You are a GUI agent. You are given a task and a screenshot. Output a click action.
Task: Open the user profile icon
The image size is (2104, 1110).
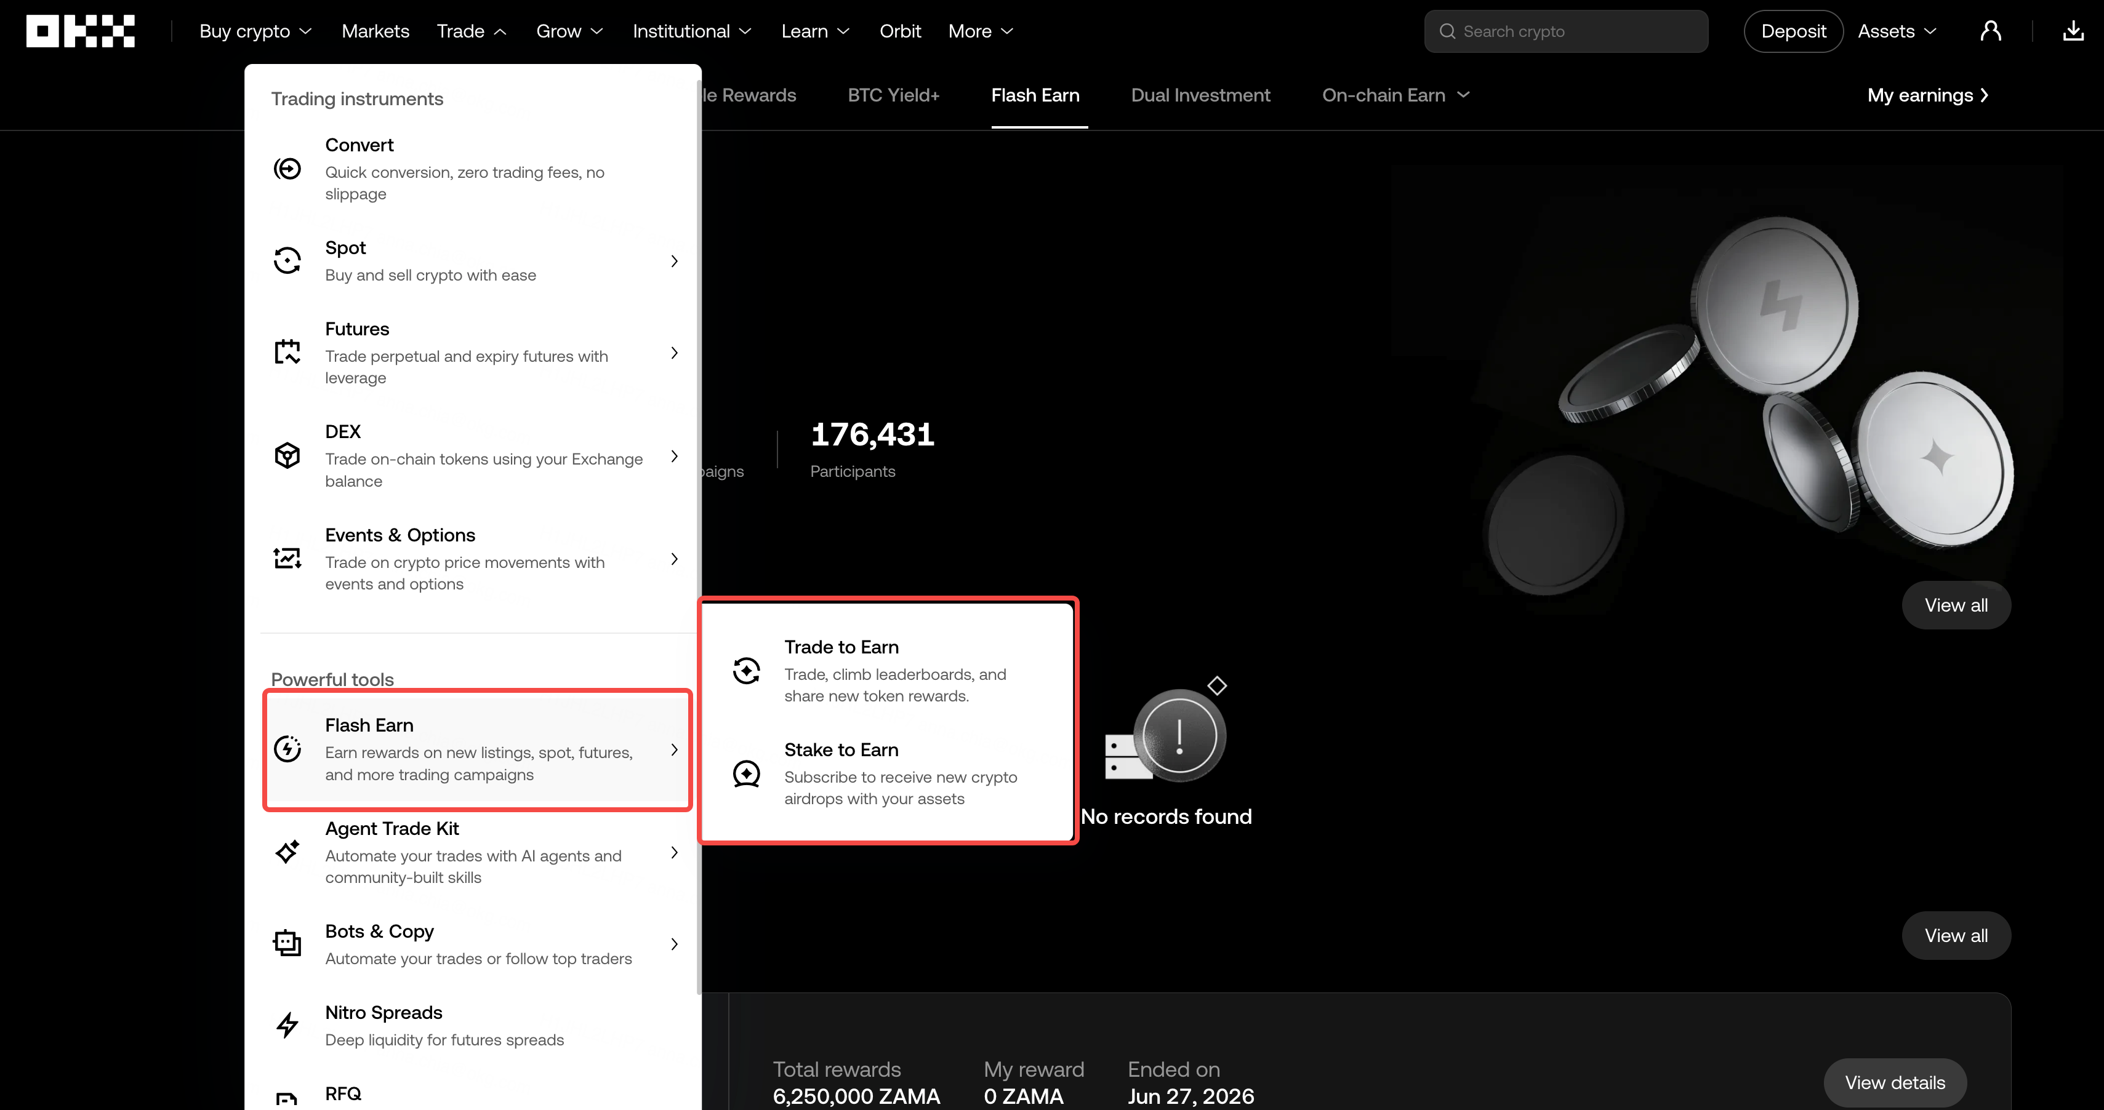tap(1991, 31)
